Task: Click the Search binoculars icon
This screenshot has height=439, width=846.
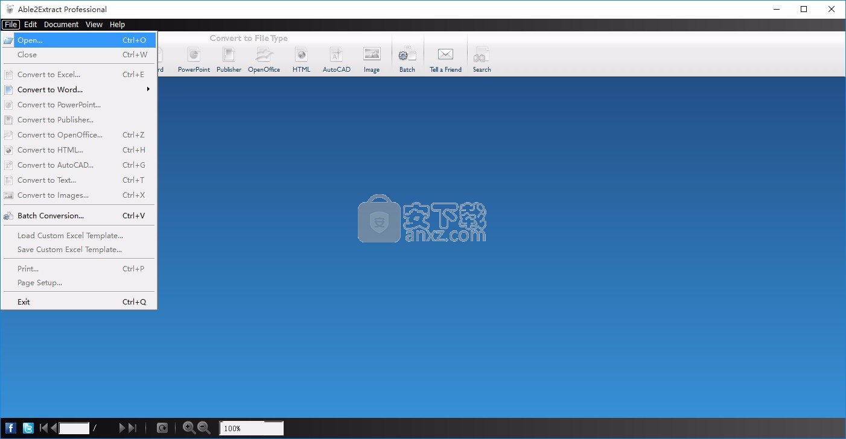Action: coord(482,55)
